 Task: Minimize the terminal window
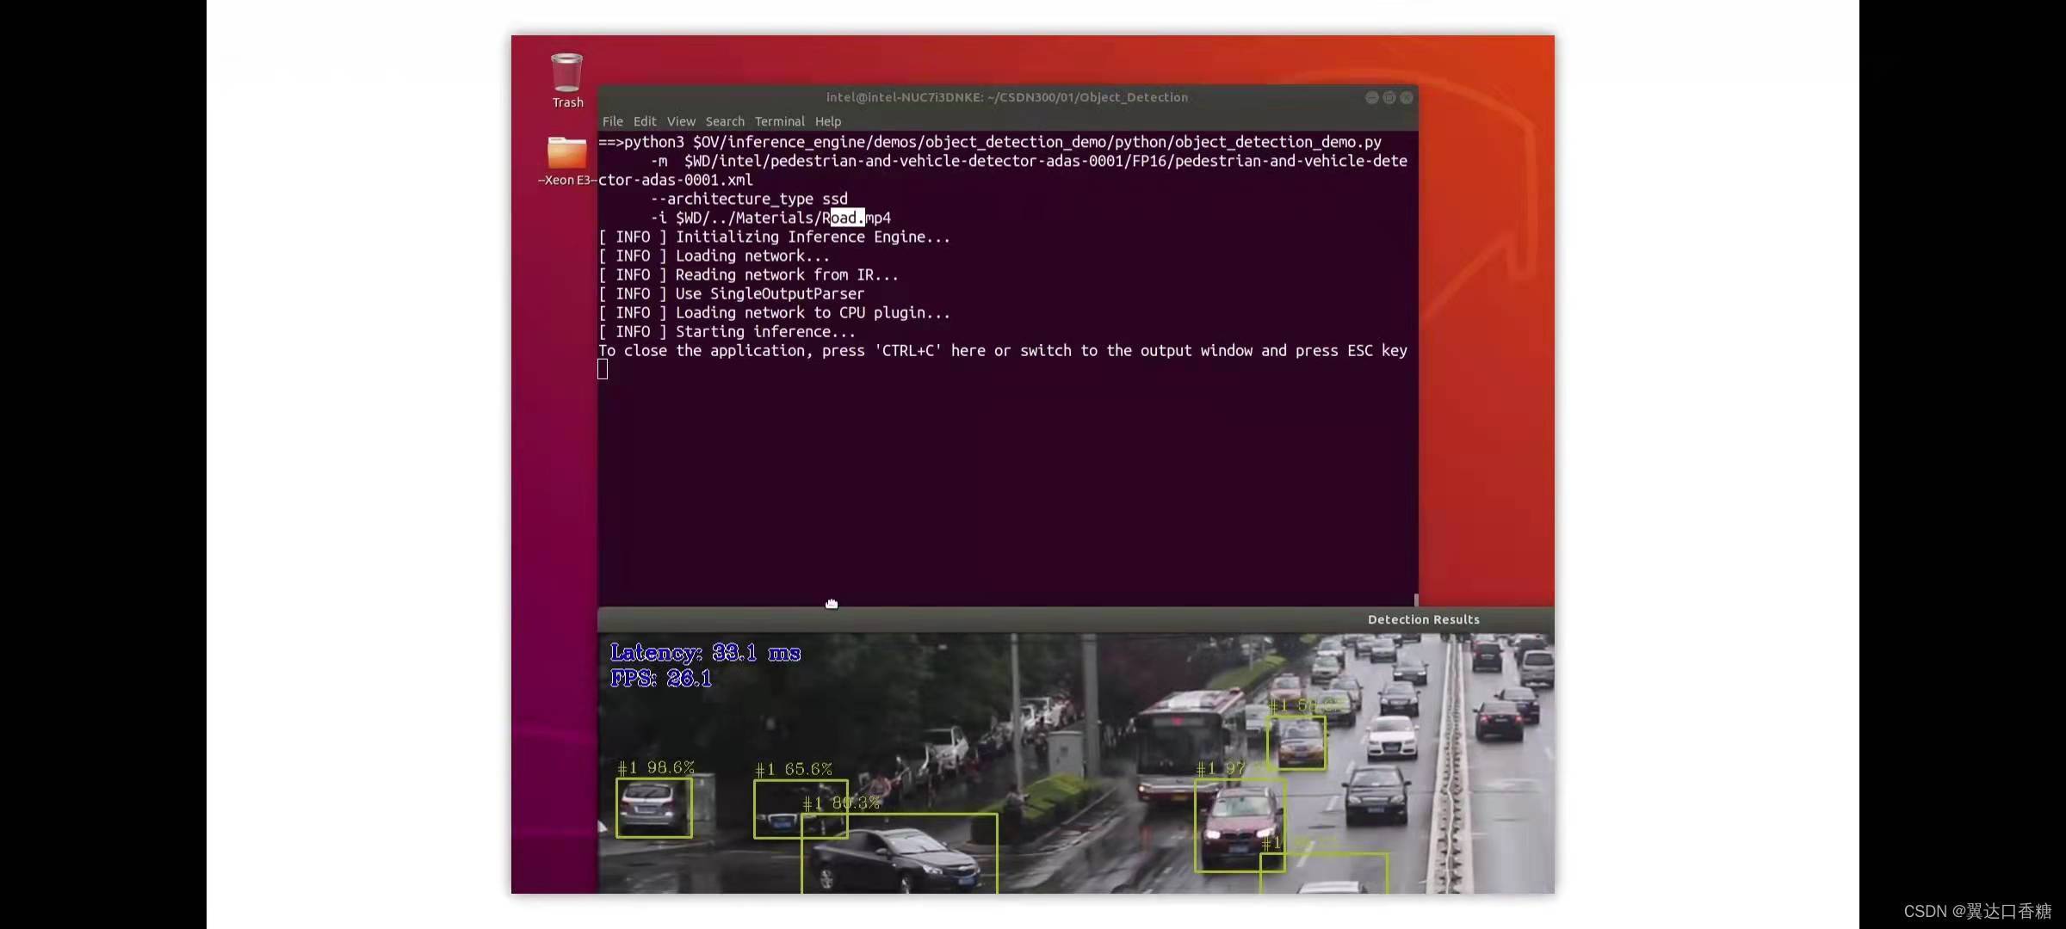tap(1372, 98)
